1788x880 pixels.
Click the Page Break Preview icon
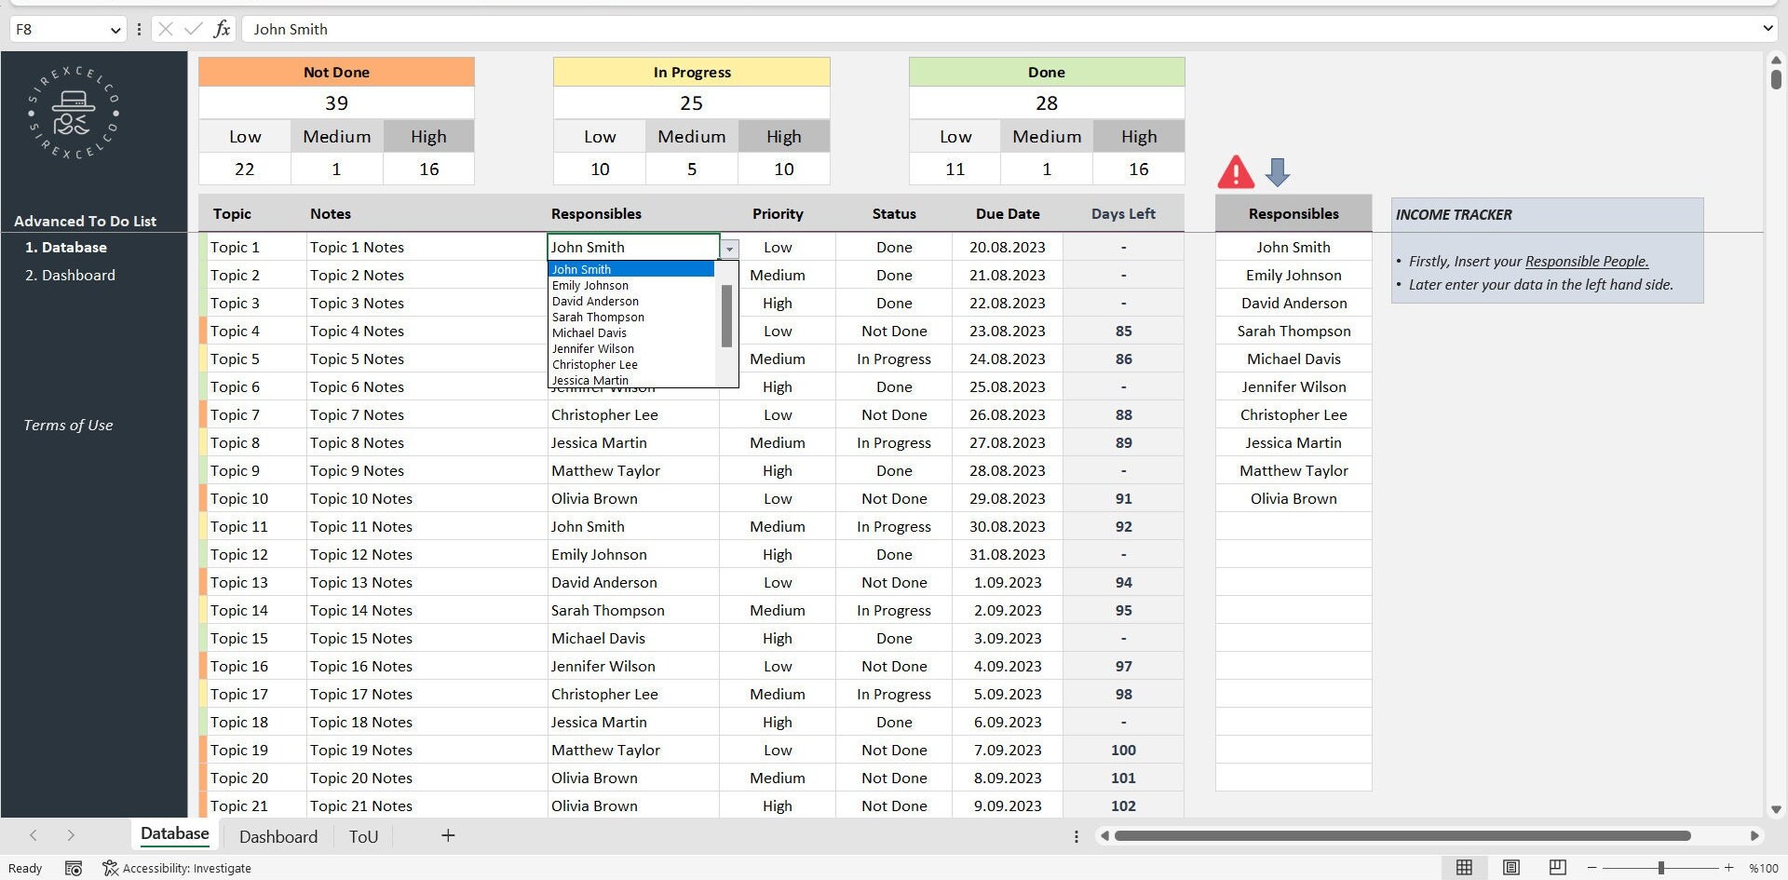[1556, 867]
